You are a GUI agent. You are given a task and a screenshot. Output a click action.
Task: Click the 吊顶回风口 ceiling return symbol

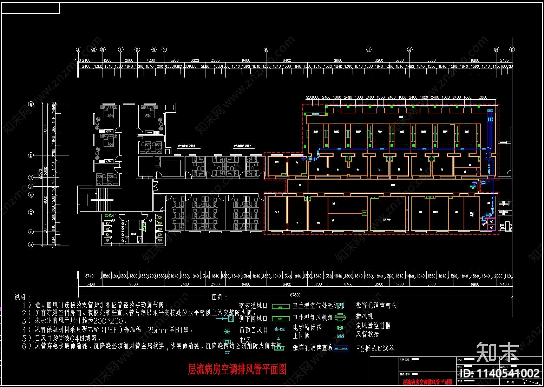227,331
